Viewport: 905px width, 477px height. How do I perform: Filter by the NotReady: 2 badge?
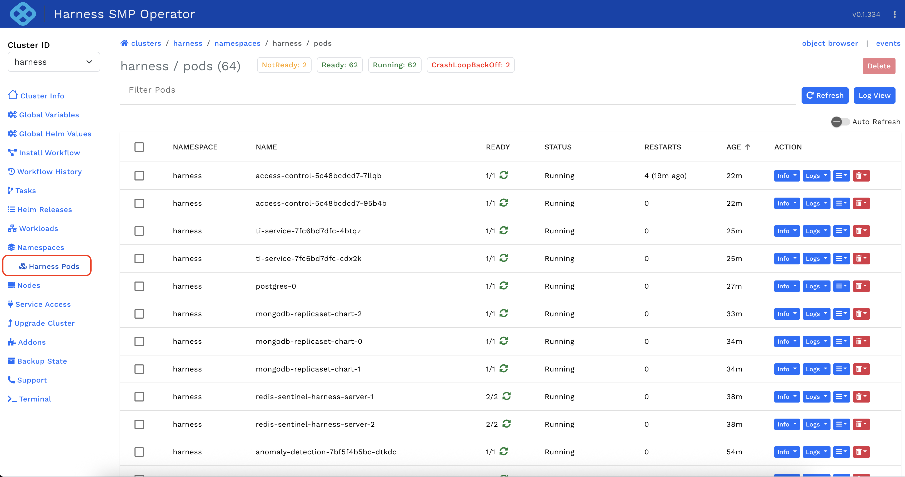click(x=284, y=65)
